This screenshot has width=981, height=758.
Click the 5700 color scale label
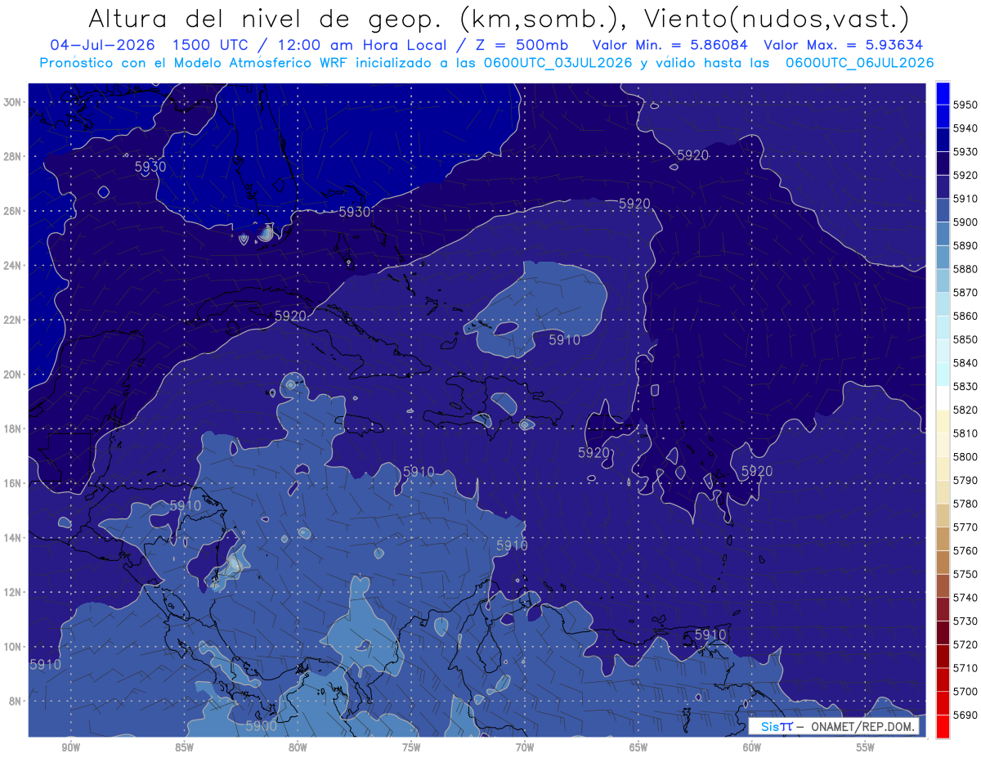[965, 691]
